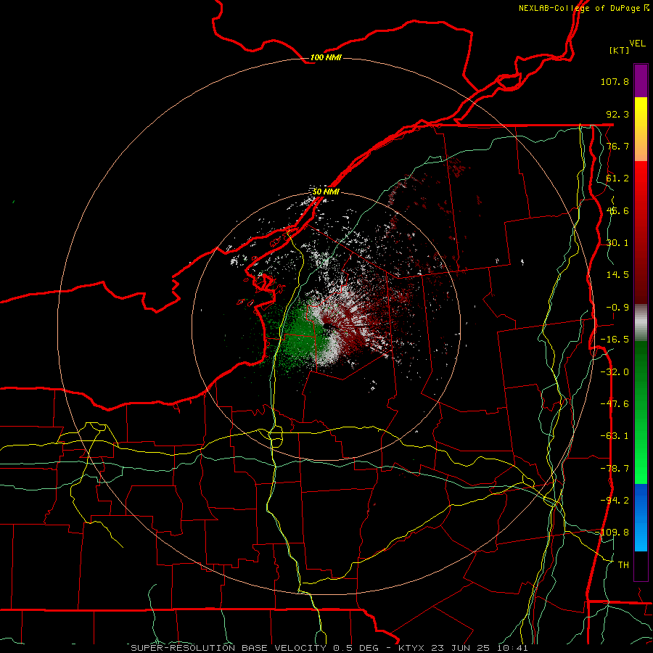The width and height of the screenshot is (653, 653).
Task: Pick the purple segment of the color bar
Action: pos(641,81)
